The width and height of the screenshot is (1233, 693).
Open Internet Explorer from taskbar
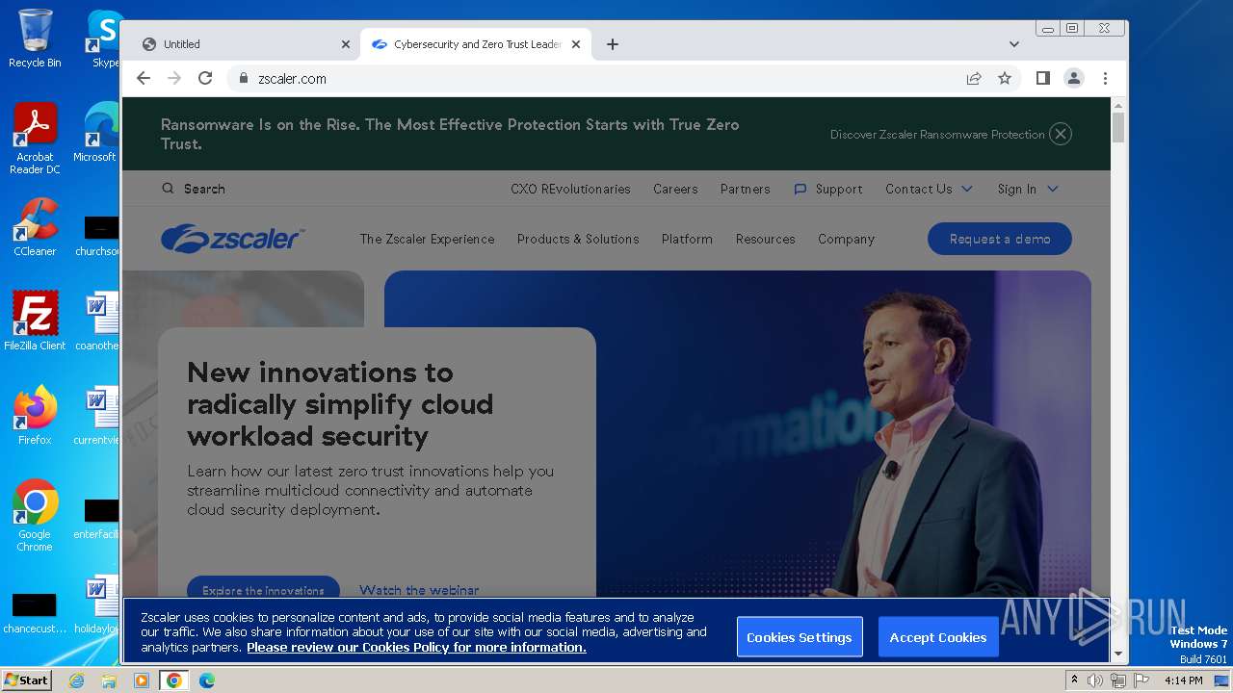click(76, 680)
